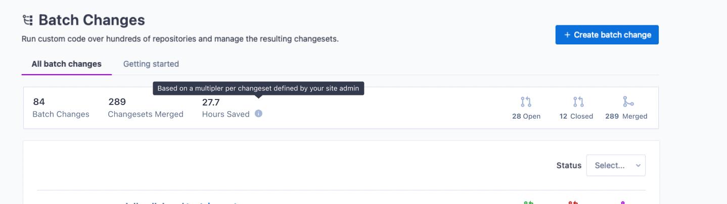727x204 pixels.
Task: Click the Batch Changes logo icon
Action: [x=27, y=20]
